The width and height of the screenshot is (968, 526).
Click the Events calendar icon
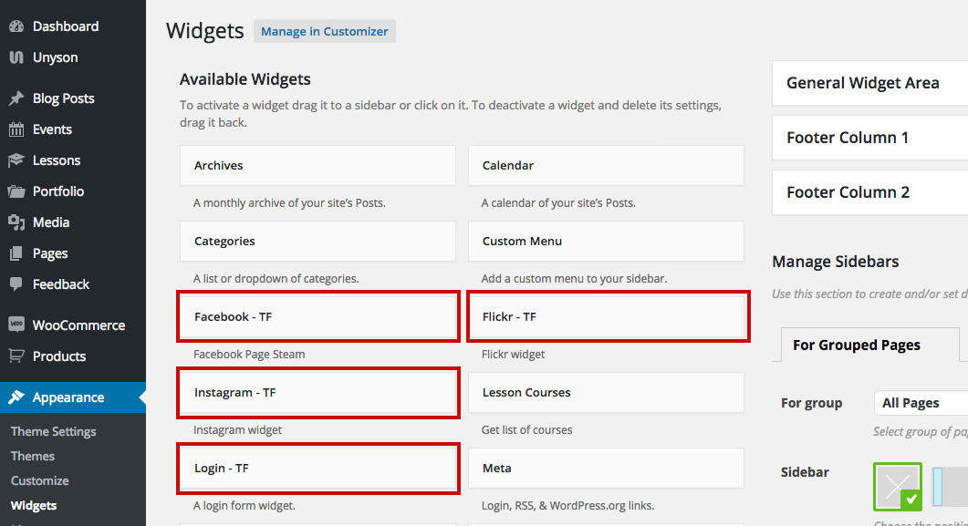[16, 129]
